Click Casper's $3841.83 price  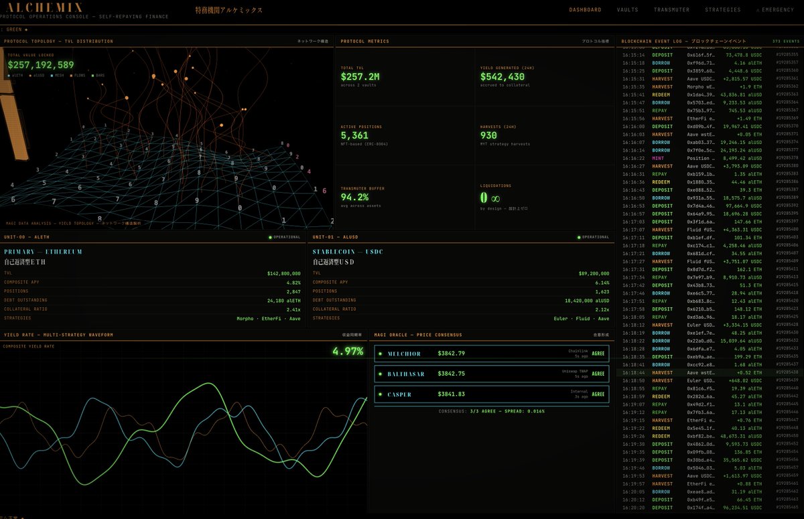[x=451, y=394]
